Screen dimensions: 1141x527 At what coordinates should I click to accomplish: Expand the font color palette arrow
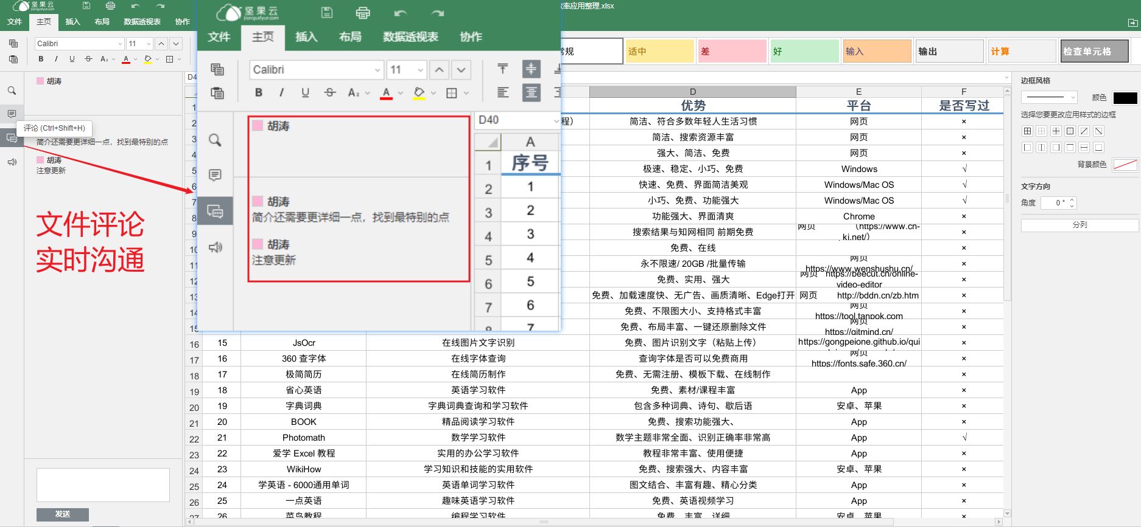[x=135, y=59]
